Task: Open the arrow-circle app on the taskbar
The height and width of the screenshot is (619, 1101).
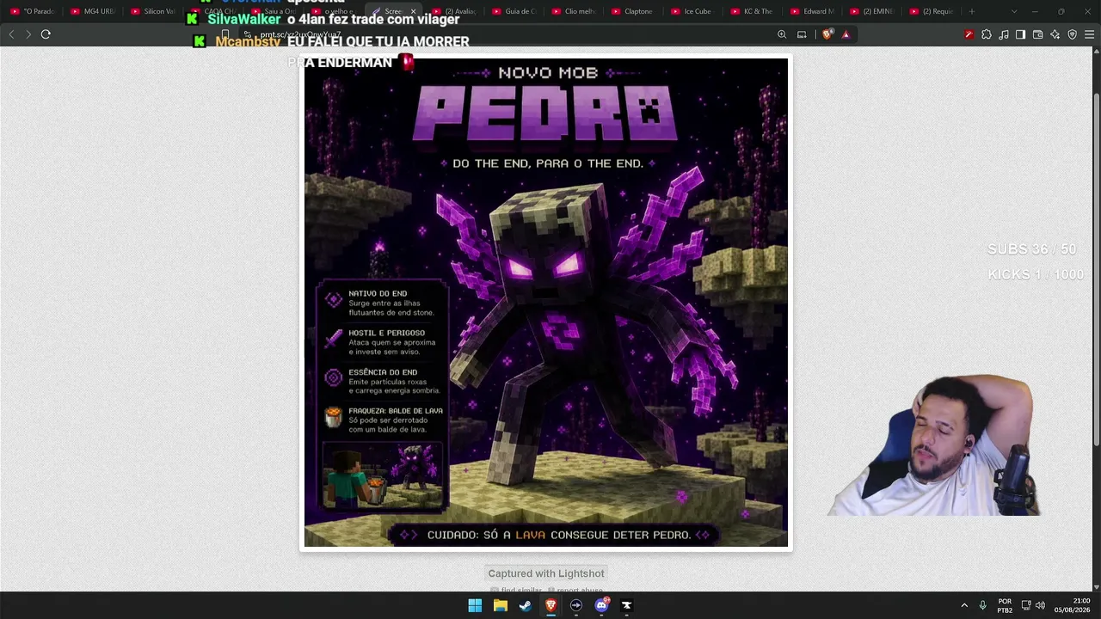Action: [x=576, y=605]
